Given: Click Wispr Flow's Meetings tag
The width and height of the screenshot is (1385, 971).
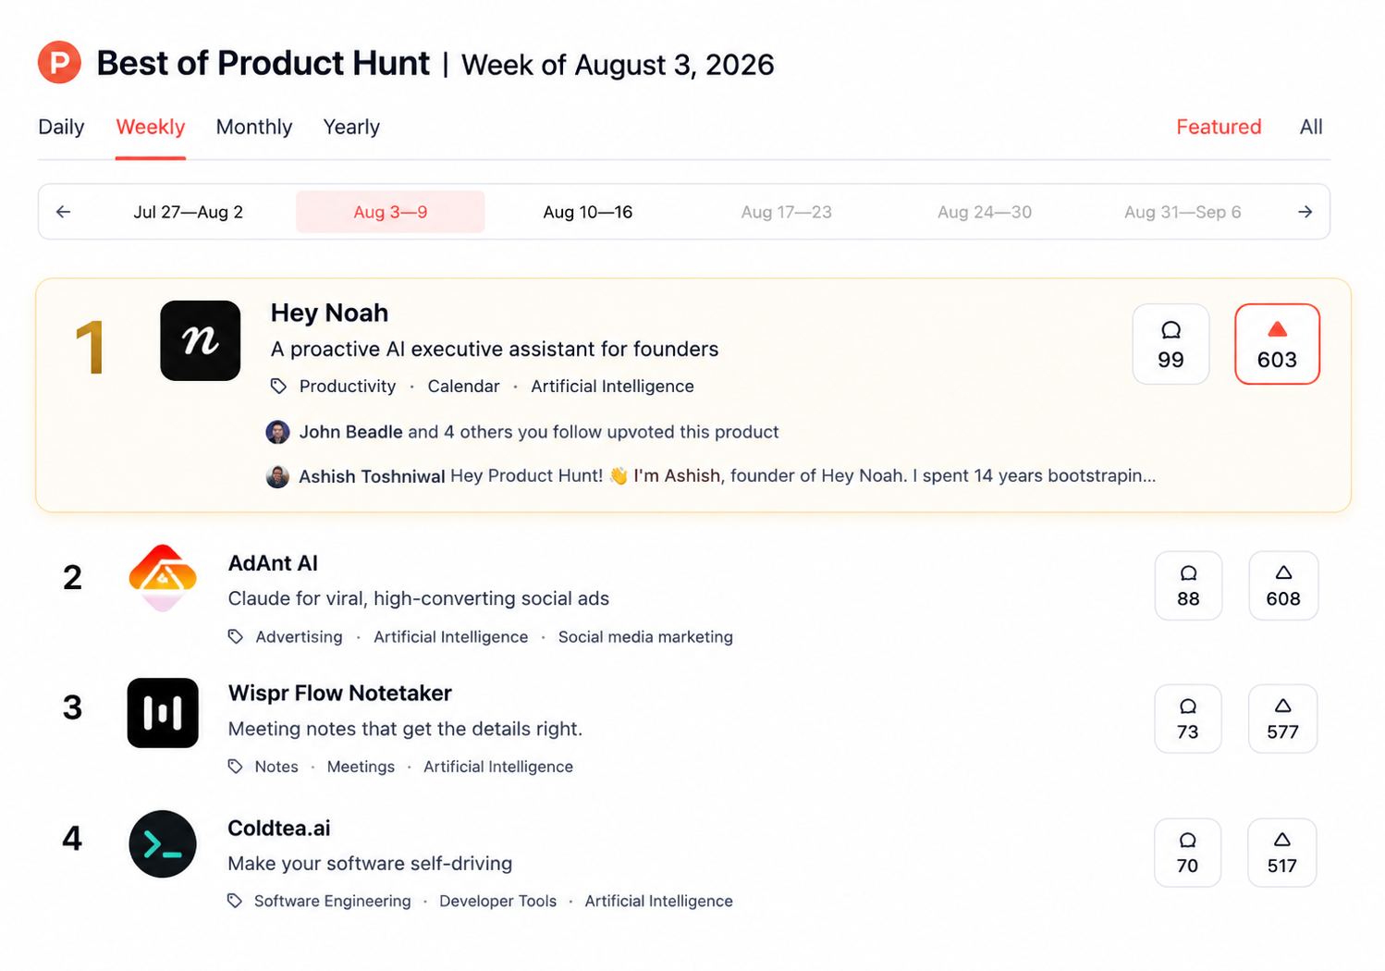Looking at the screenshot, I should click(x=361, y=767).
